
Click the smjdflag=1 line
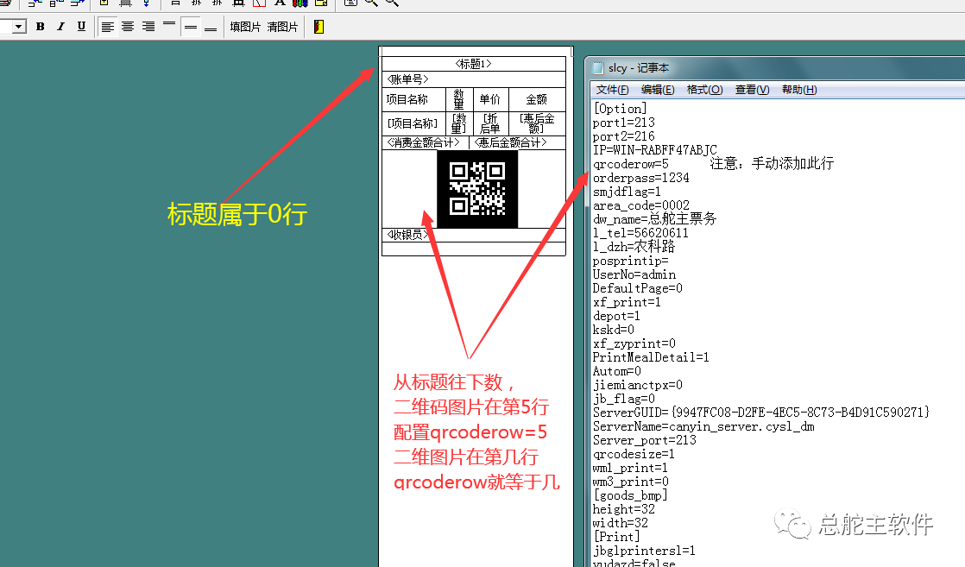pyautogui.click(x=627, y=192)
